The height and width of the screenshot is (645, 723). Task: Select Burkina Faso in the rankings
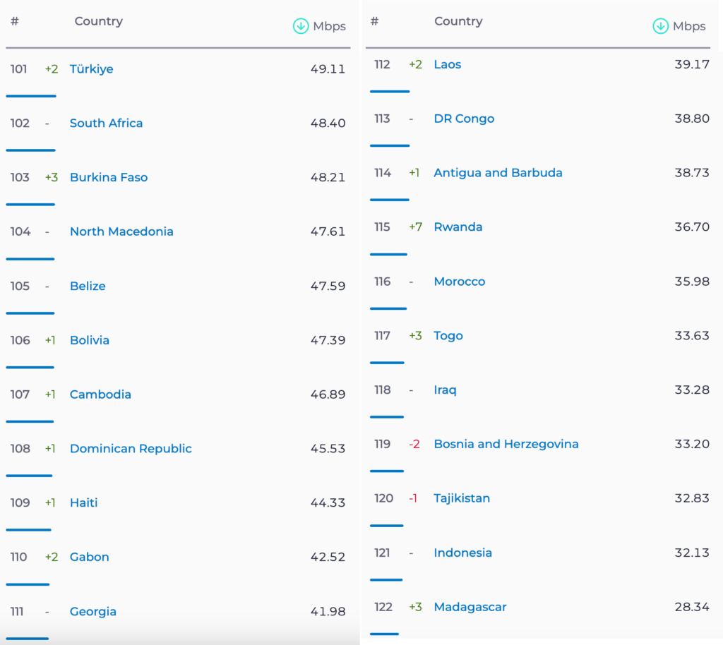click(109, 178)
